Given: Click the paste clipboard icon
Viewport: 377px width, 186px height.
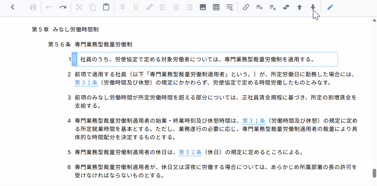Looking at the screenshot, I should point(106,7).
